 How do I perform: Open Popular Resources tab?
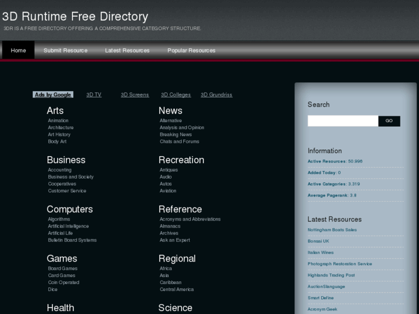click(x=191, y=50)
